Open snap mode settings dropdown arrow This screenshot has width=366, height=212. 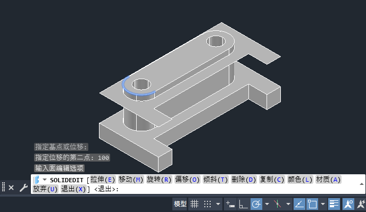pyautogui.click(x=218, y=205)
